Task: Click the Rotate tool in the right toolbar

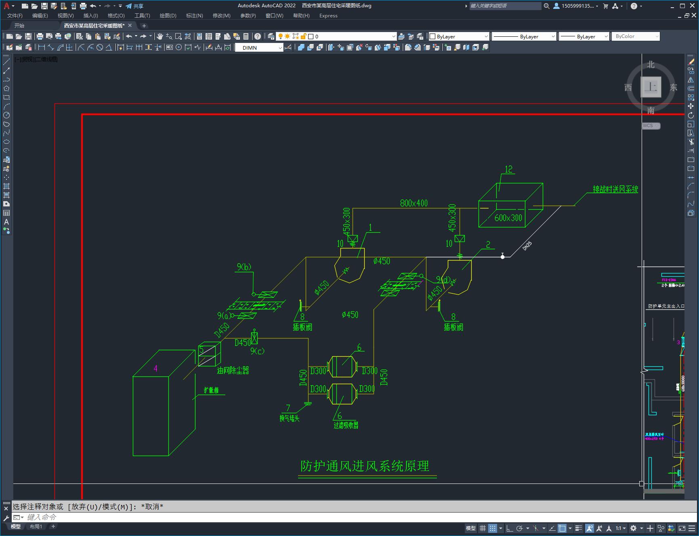Action: (691, 115)
